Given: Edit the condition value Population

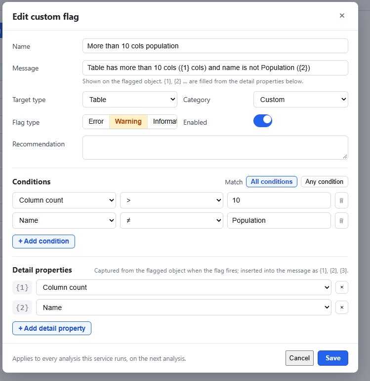Looking at the screenshot, I should pos(279,220).
